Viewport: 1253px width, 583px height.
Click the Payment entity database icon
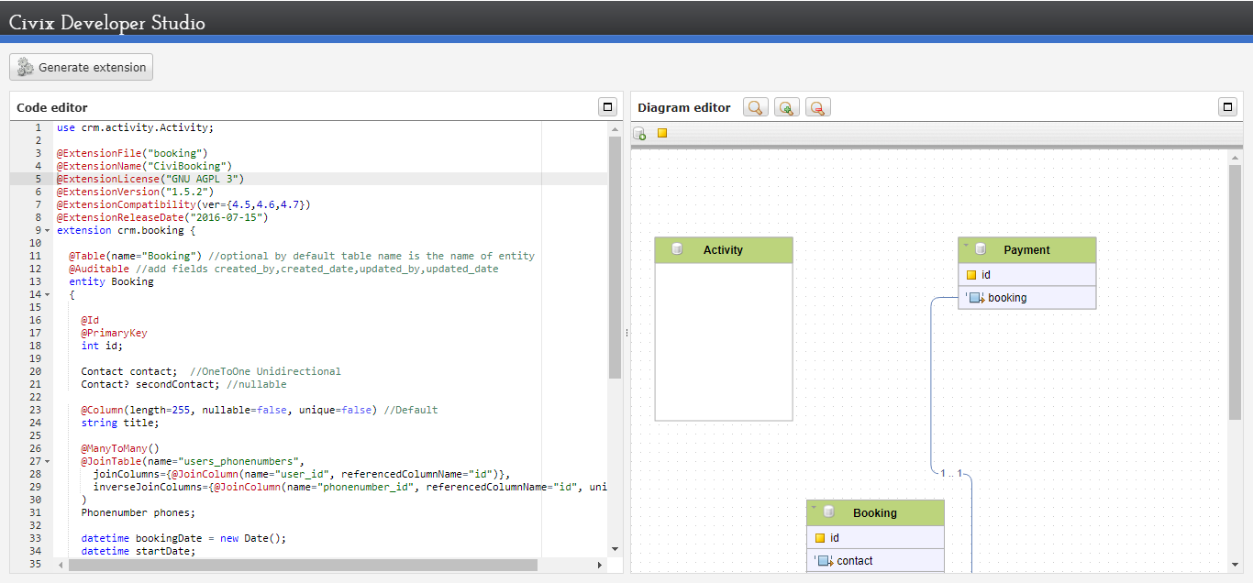click(981, 249)
